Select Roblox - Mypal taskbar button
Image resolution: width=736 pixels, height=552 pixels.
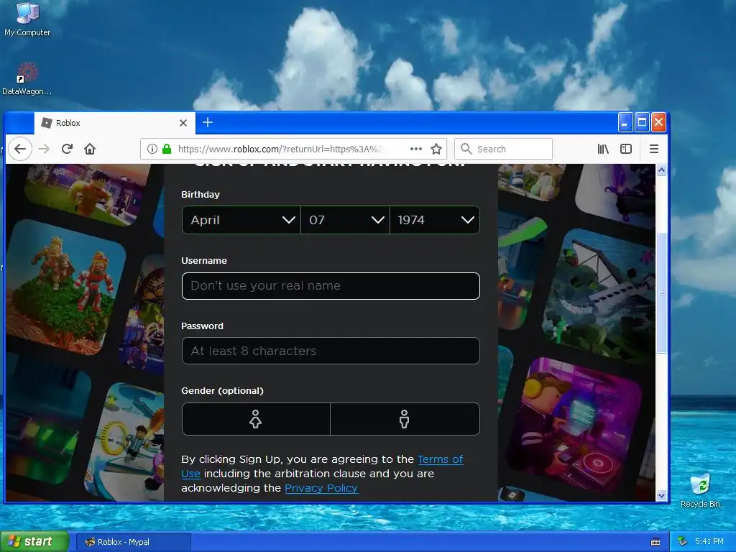pyautogui.click(x=133, y=542)
